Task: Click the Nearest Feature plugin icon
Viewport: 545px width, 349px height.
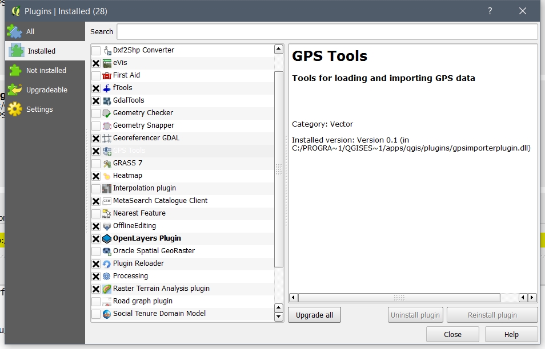Action: tap(107, 214)
